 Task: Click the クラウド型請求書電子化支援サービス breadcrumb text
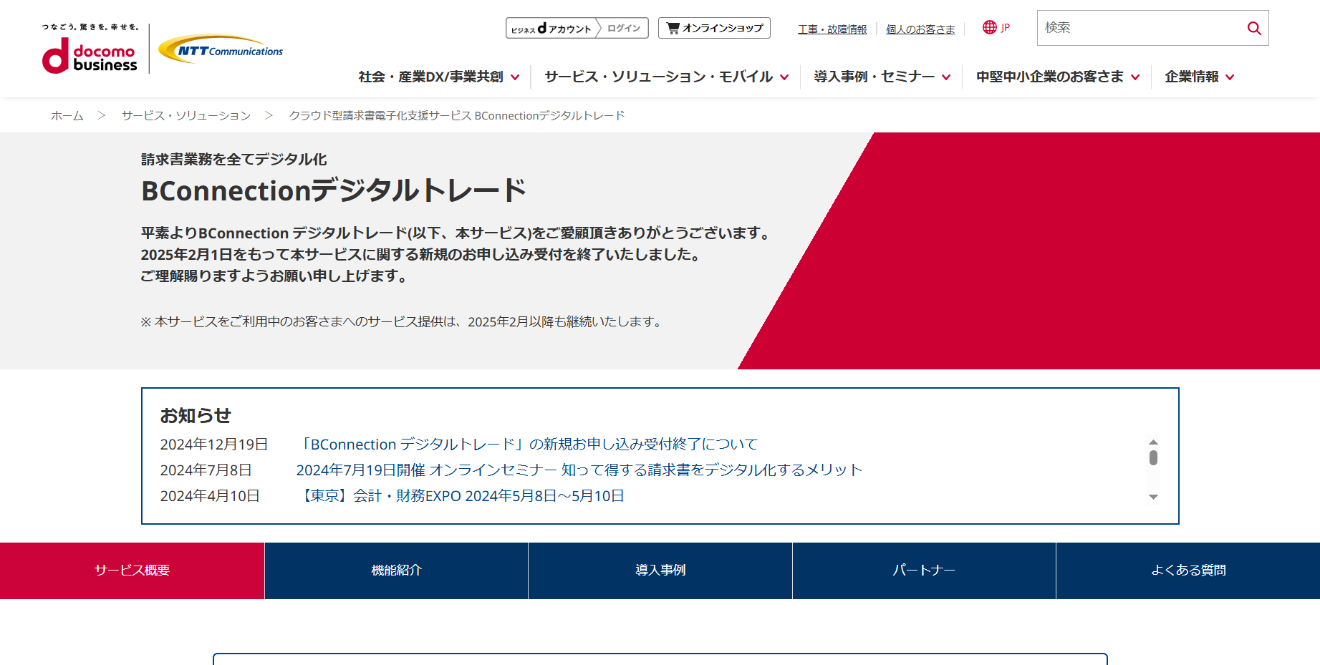point(457,115)
